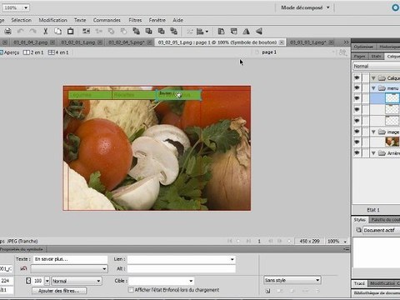Click the Split paths icon
400x300 pixels.
(123, 31)
